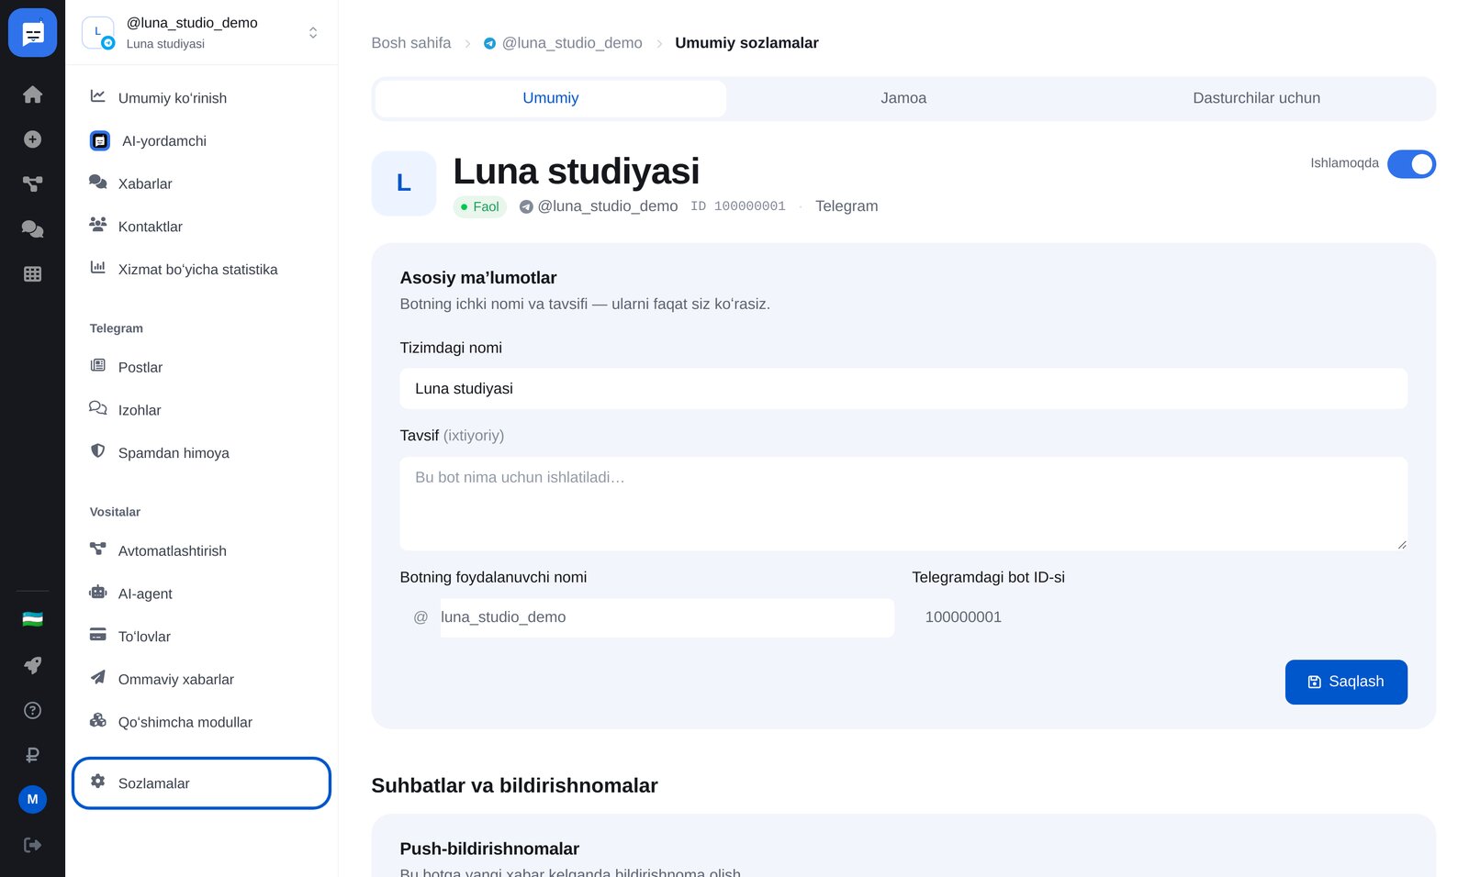
Task: Open To'lovlar payments
Action: 201,637
